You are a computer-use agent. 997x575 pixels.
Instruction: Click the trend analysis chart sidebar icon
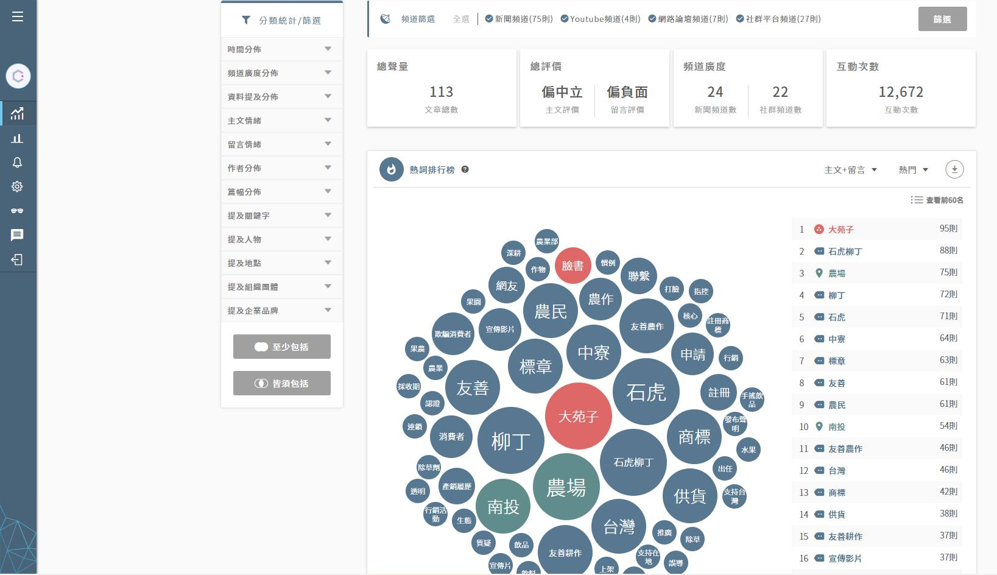pyautogui.click(x=18, y=113)
